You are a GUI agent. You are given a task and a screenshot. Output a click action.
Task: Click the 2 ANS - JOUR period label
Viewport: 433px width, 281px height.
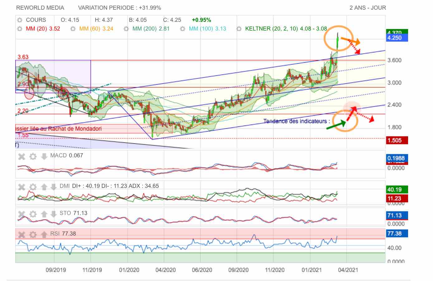(x=368, y=8)
